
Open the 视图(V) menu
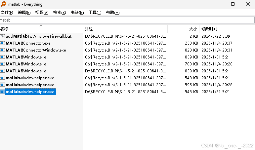[x=42, y=13]
